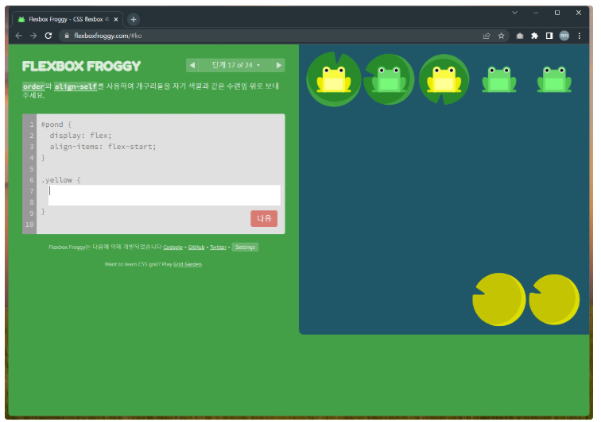The height and width of the screenshot is (422, 601).
Task: Share this page icon
Action: pos(487,36)
